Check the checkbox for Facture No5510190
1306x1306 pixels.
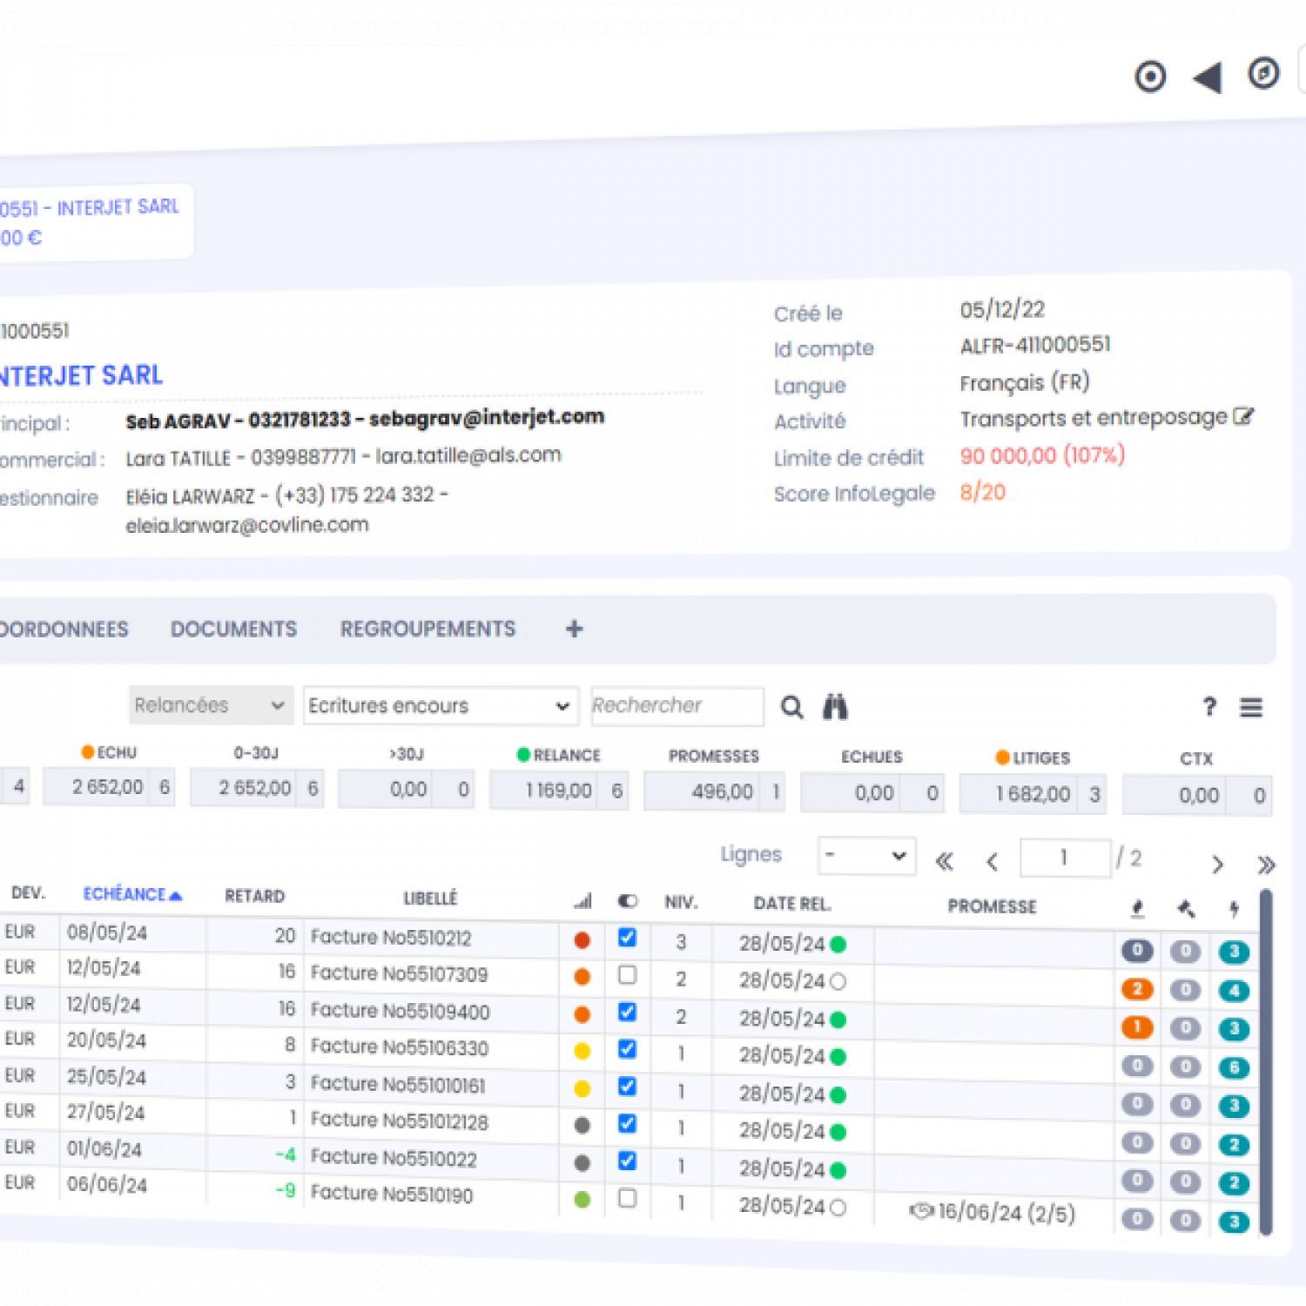pos(627,1198)
